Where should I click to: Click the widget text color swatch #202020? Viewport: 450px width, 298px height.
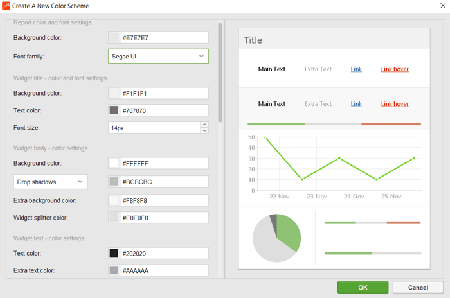[x=114, y=253]
